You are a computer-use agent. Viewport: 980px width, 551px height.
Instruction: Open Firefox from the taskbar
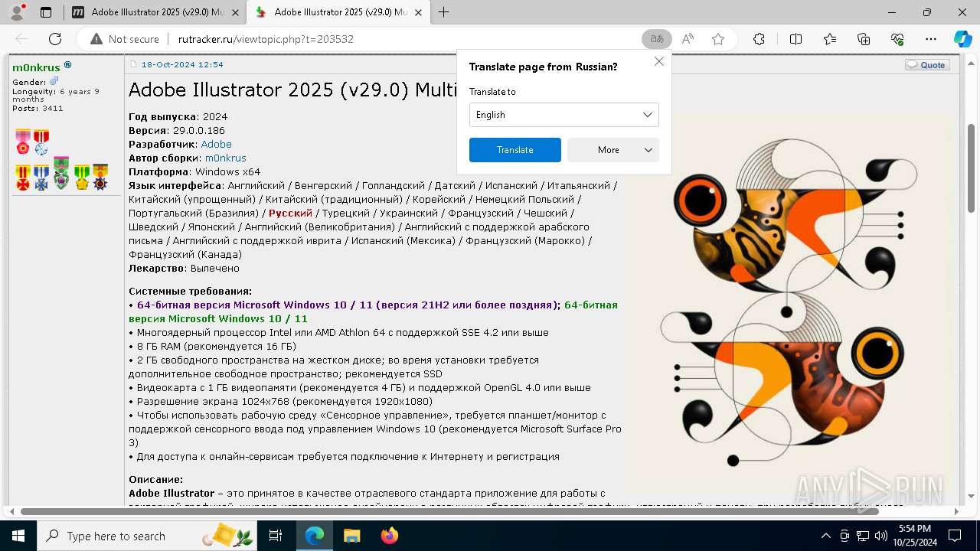389,536
